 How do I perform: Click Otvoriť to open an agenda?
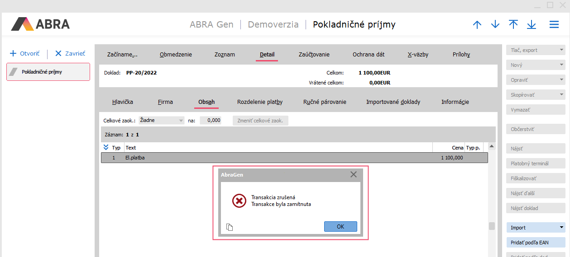pos(26,53)
